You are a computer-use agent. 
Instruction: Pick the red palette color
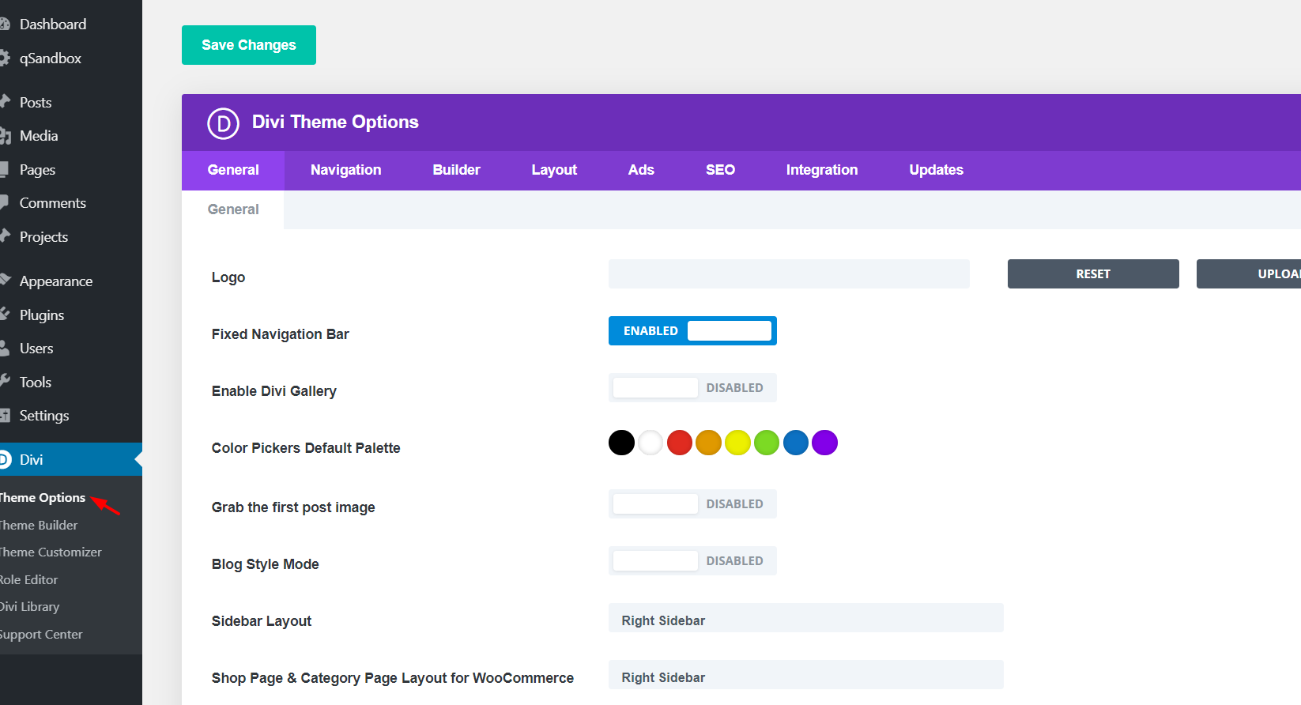click(680, 443)
